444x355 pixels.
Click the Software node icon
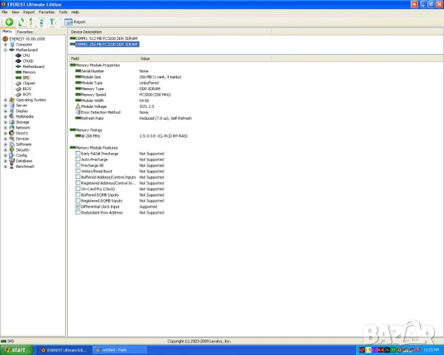[12, 144]
